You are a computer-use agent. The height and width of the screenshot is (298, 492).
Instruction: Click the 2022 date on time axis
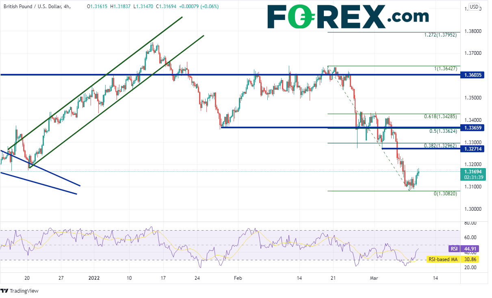click(x=94, y=278)
